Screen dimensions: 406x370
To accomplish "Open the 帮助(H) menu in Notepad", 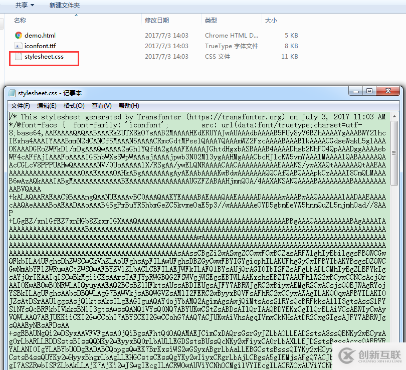I will tap(129, 106).
